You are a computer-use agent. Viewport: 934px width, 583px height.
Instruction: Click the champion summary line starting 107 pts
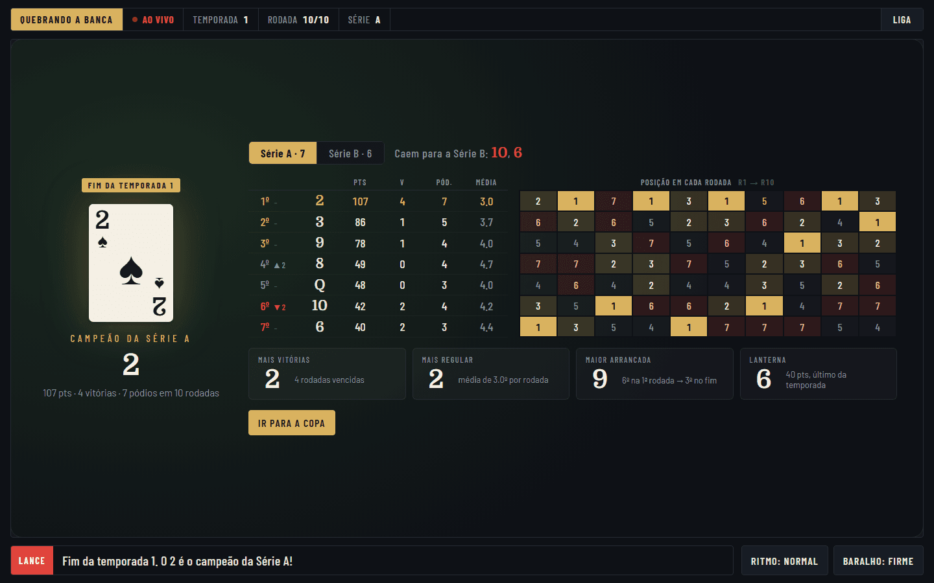click(x=131, y=393)
